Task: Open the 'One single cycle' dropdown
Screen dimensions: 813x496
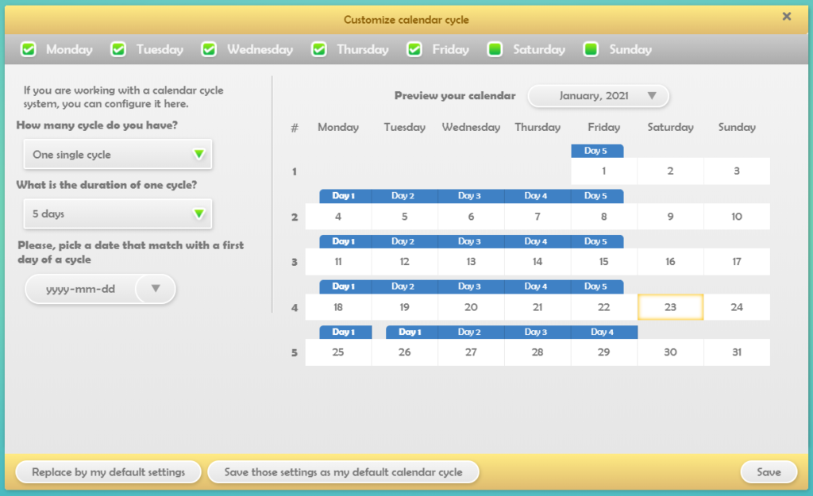Action: coord(118,155)
